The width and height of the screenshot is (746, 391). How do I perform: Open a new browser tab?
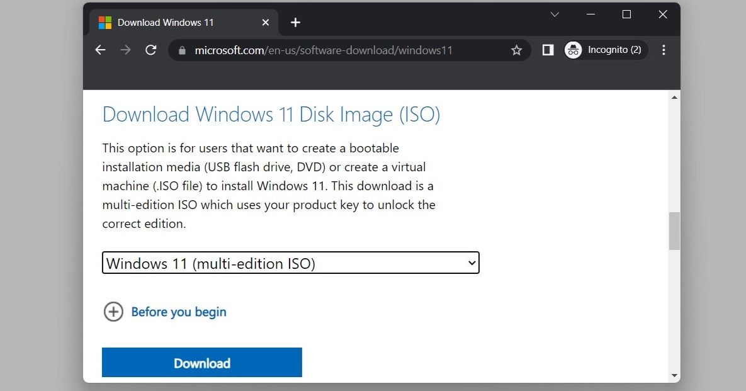tap(295, 22)
